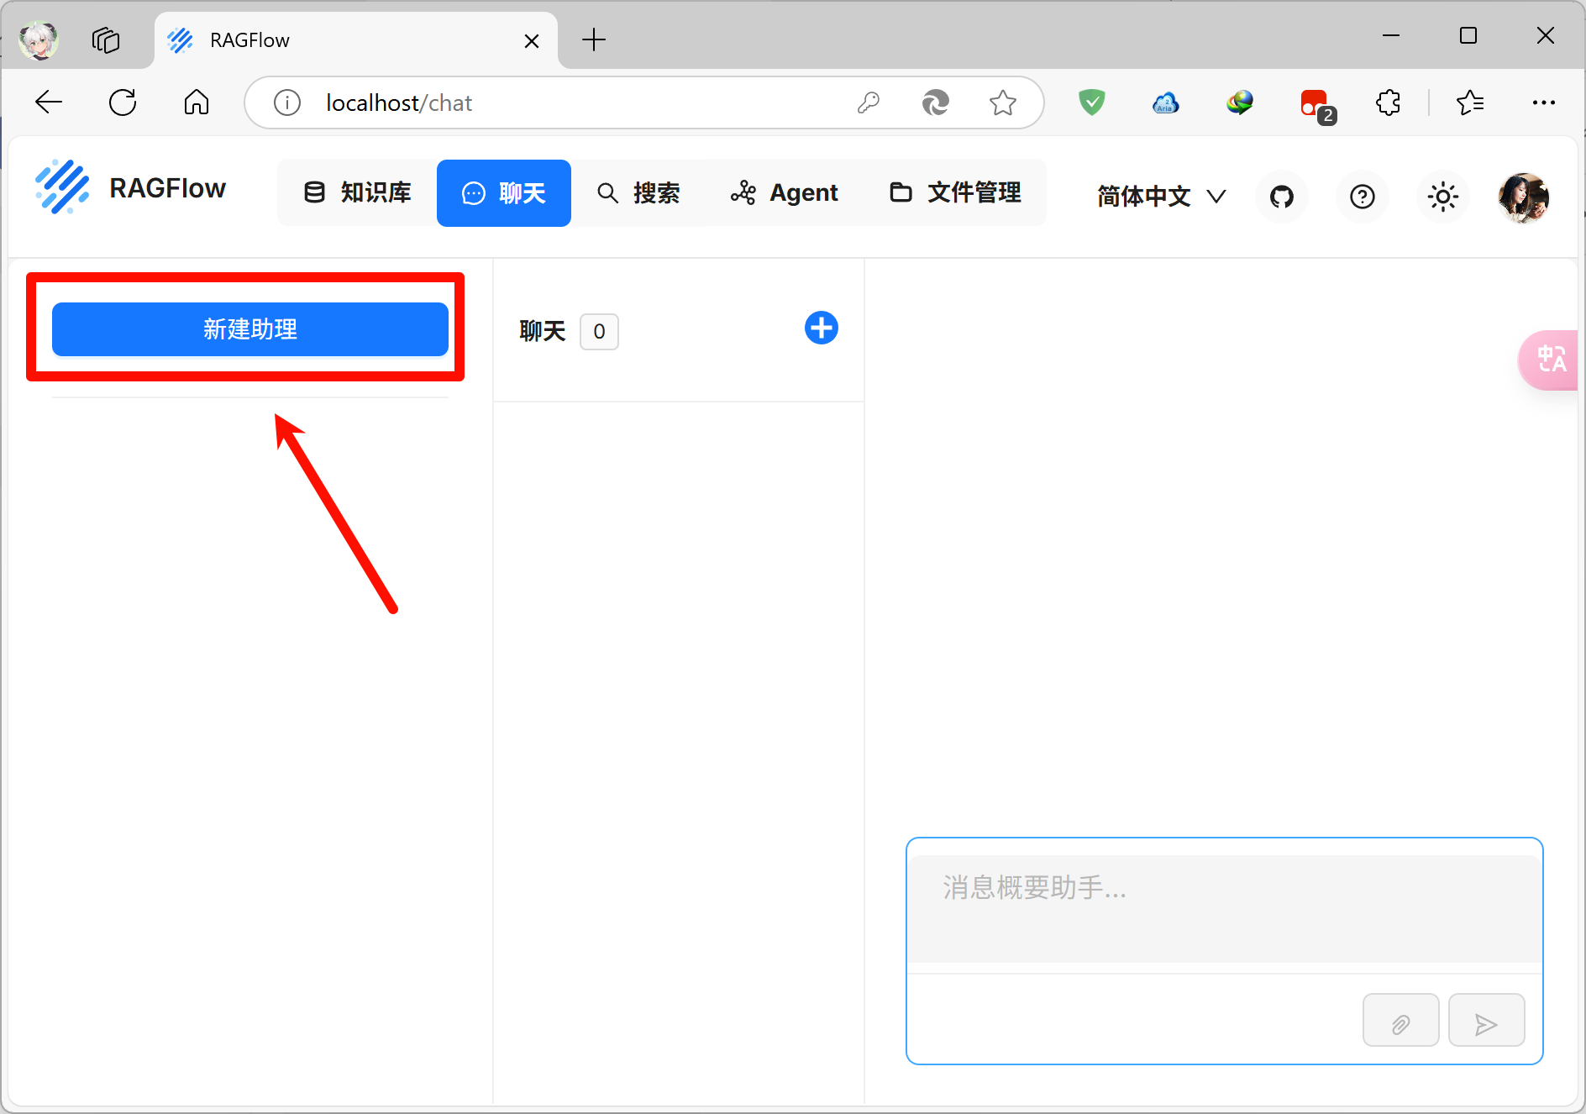Click the paperclip attachment icon

tap(1400, 1021)
